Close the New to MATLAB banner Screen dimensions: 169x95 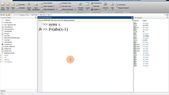132,20
